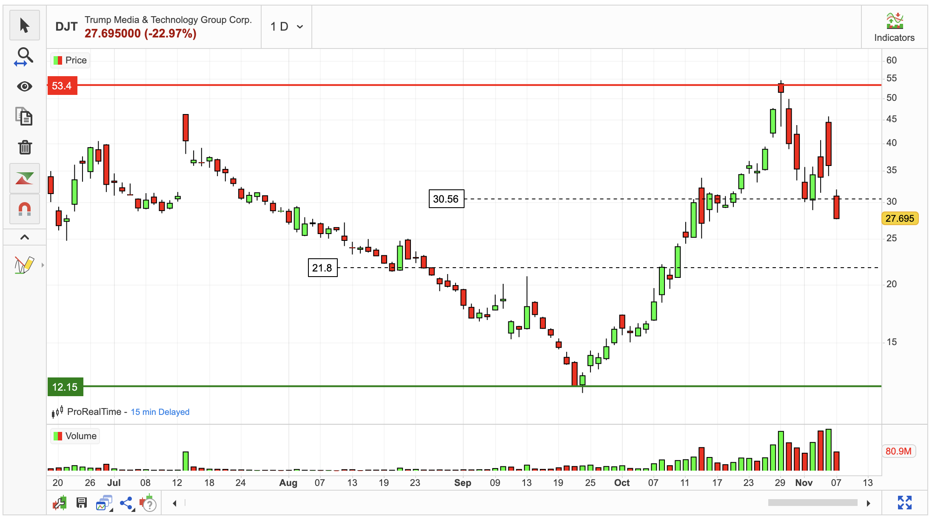Click the Jul label on the time axis
The height and width of the screenshot is (520, 935).
click(x=114, y=483)
